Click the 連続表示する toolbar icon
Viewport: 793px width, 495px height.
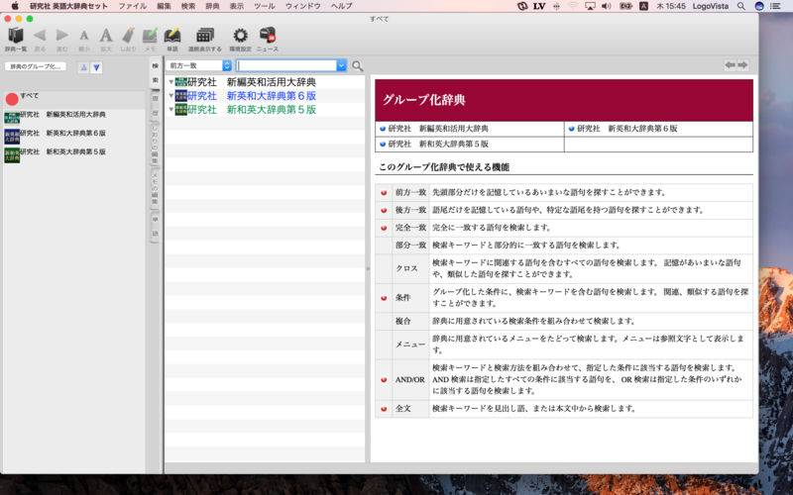[x=205, y=39]
